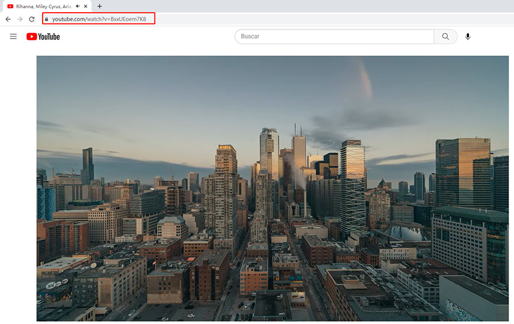Focus the Buscar search field
Image resolution: width=514 pixels, height=324 pixels.
[x=334, y=37]
